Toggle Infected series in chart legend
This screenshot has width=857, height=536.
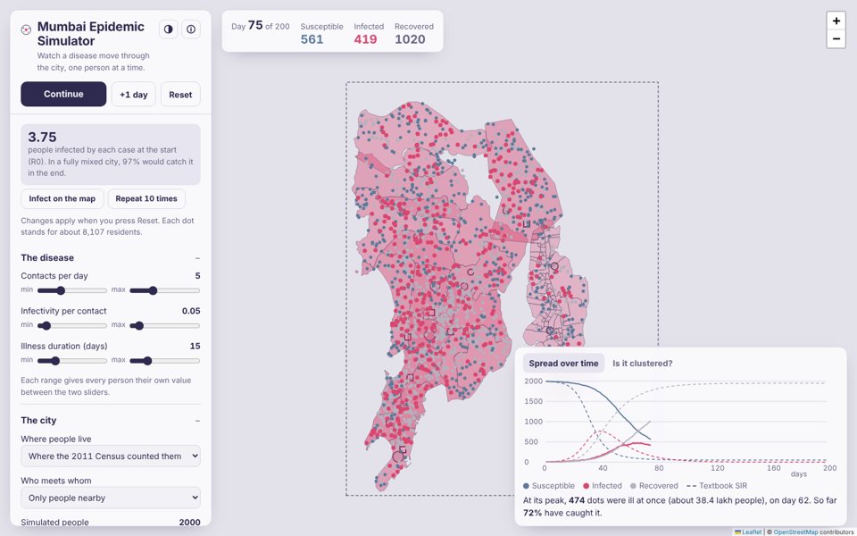pyautogui.click(x=603, y=486)
